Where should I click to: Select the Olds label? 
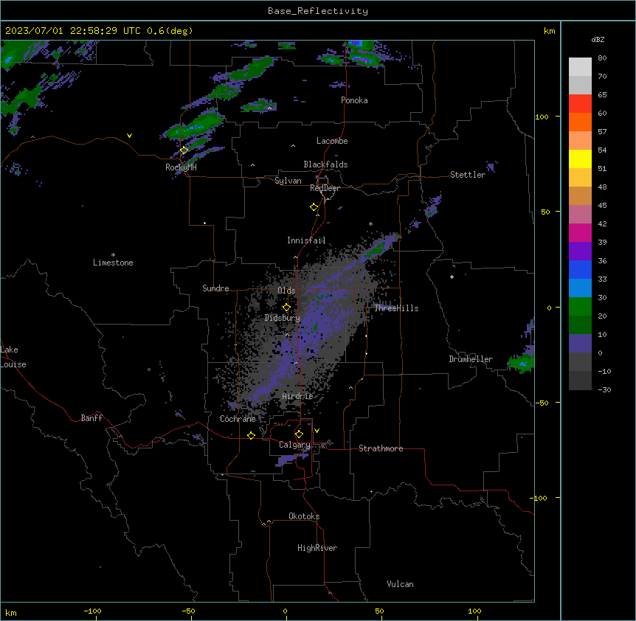click(286, 291)
